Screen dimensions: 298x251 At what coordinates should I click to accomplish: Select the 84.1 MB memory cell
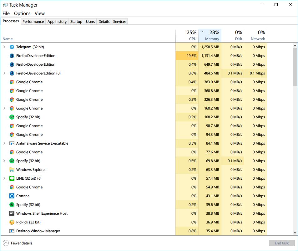click(x=210, y=143)
